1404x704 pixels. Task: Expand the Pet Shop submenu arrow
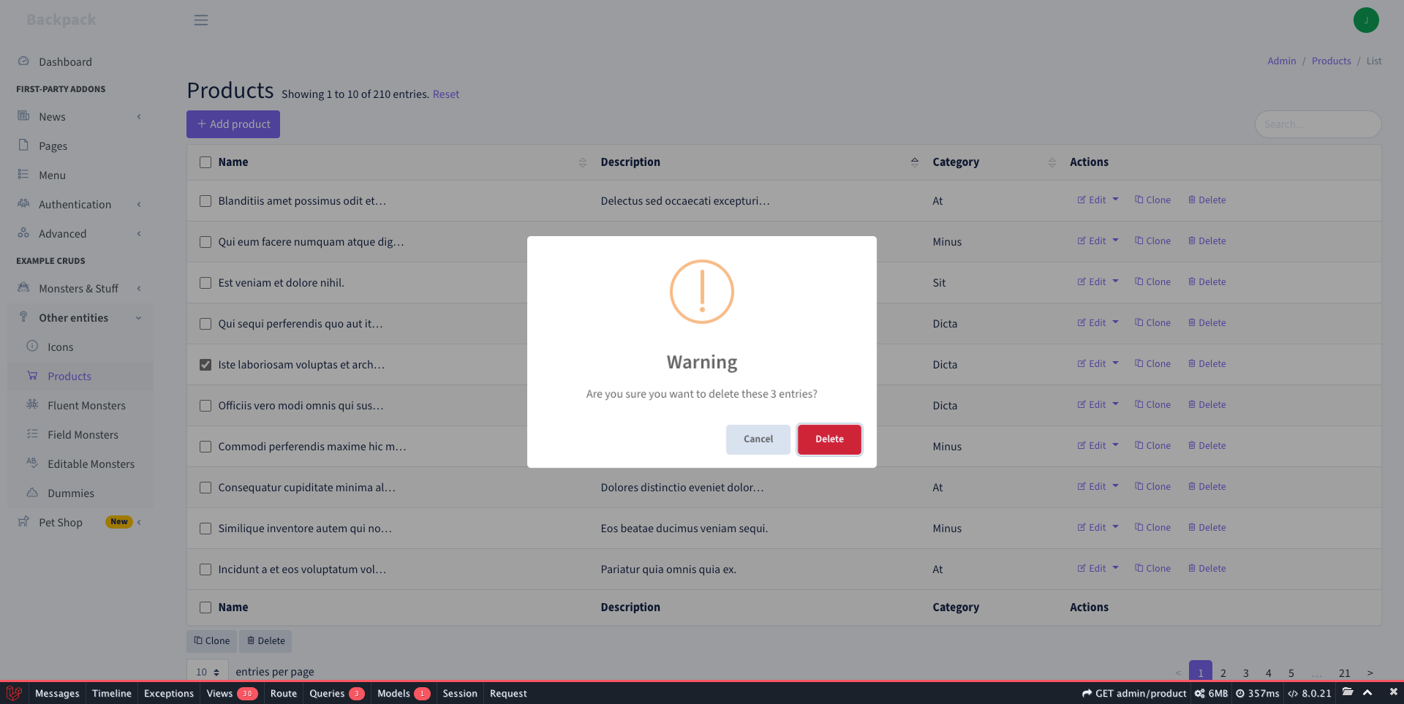tap(139, 522)
